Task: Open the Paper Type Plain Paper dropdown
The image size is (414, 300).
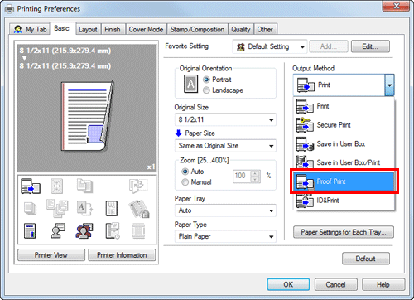Action: tap(225, 236)
